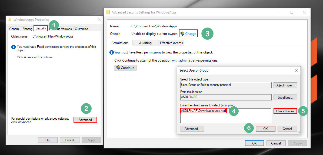
Task: Click Cancel in WindowsApps Properties window
Action: pyautogui.click(x=69, y=140)
